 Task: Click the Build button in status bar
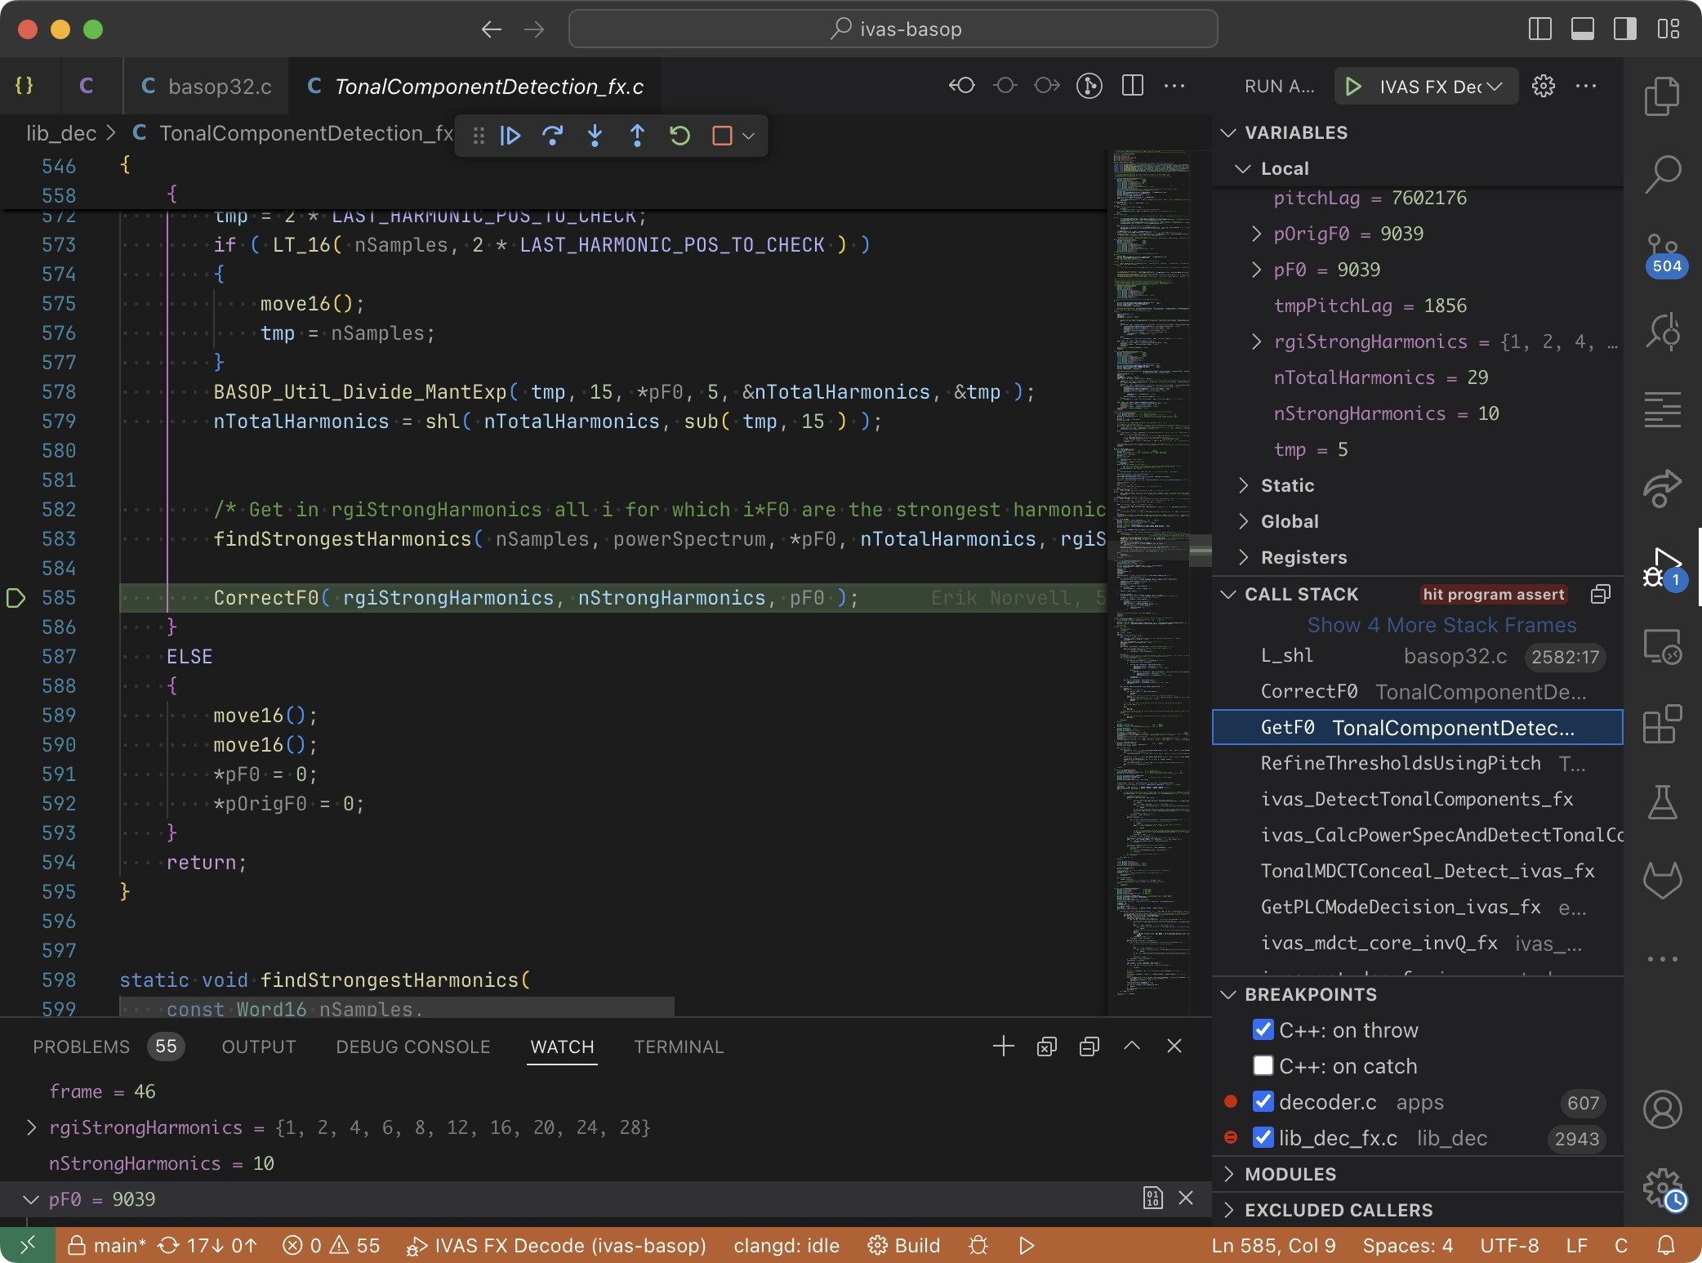[x=903, y=1245]
